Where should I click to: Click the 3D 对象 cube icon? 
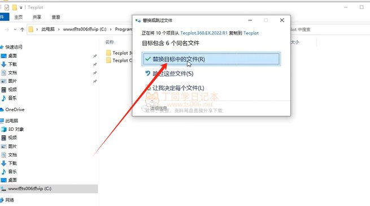click(3, 129)
